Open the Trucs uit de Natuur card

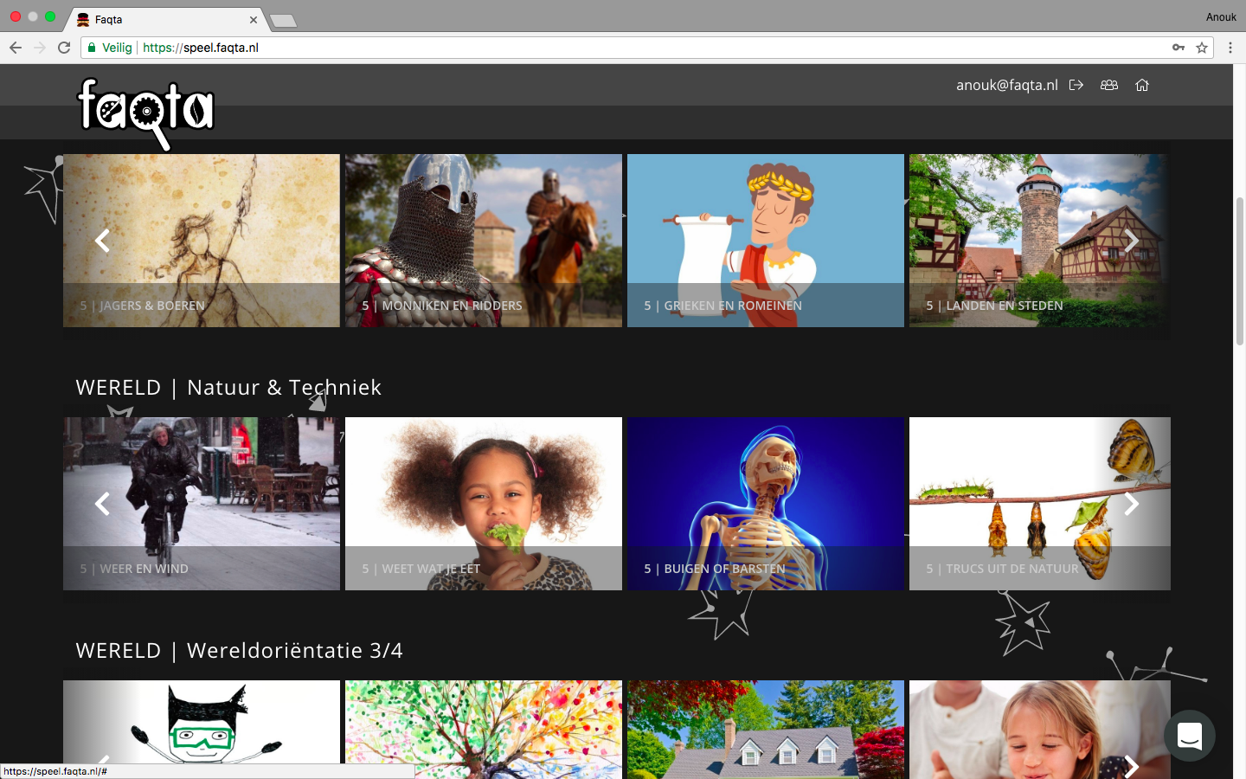tap(1040, 504)
